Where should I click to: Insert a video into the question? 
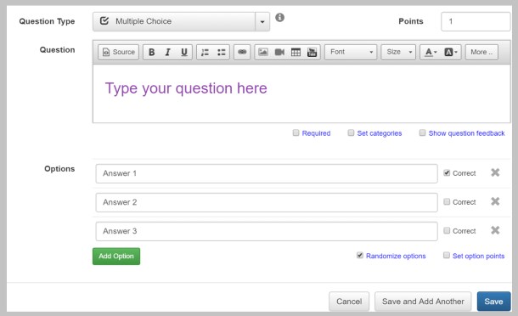point(279,52)
